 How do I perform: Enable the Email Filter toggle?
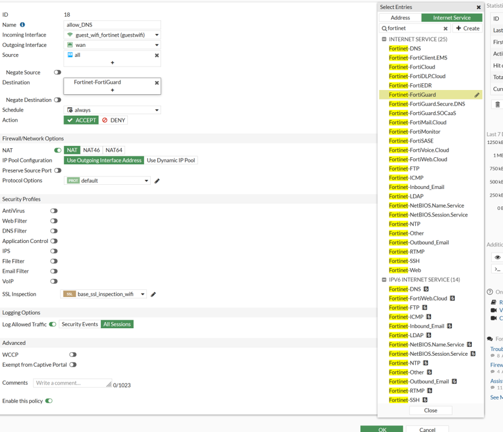[54, 271]
